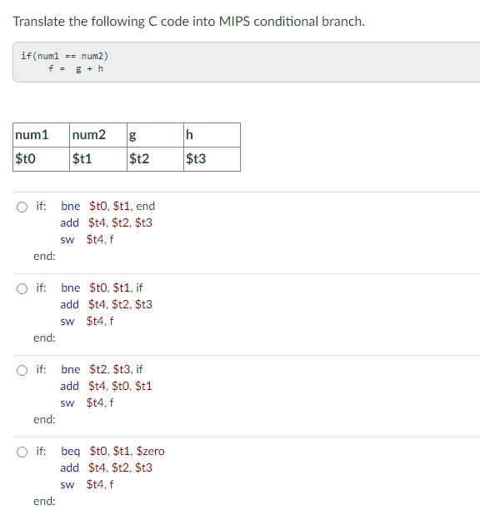Click the 'beq $t0, $t1, $zero' instruction text
Image resolution: width=480 pixels, height=520 pixels.
[x=112, y=451]
